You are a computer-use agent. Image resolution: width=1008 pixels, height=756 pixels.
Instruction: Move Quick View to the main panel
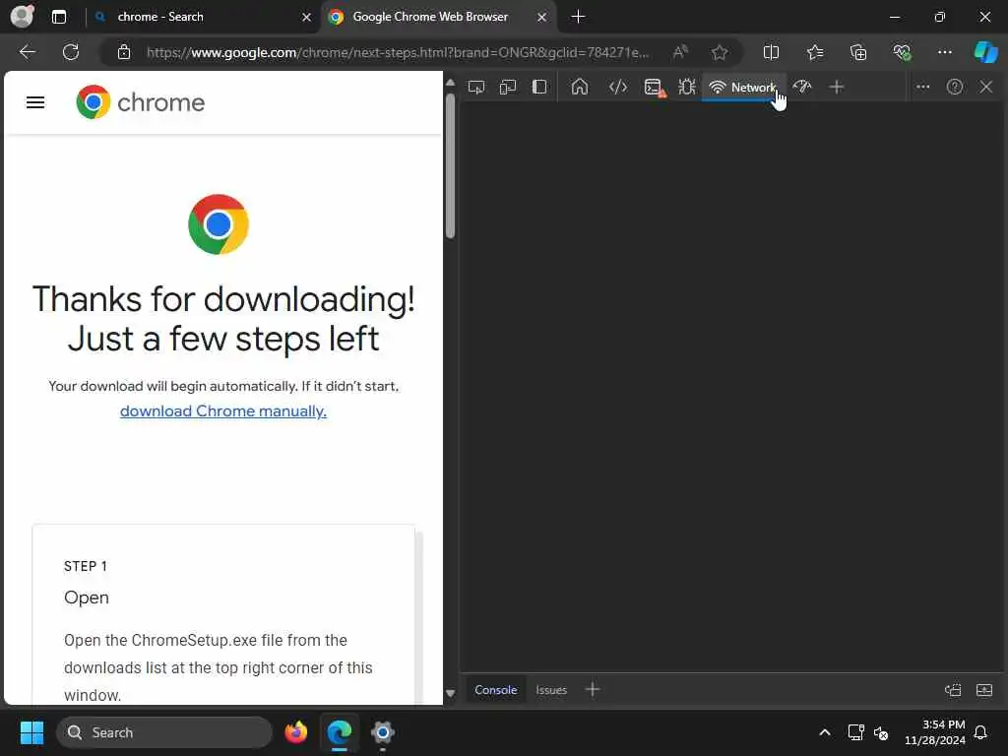[953, 690]
